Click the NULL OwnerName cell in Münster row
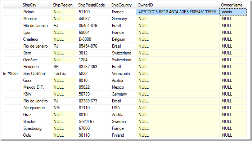Viewport: 252px width, 141px height. [x=233, y=19]
